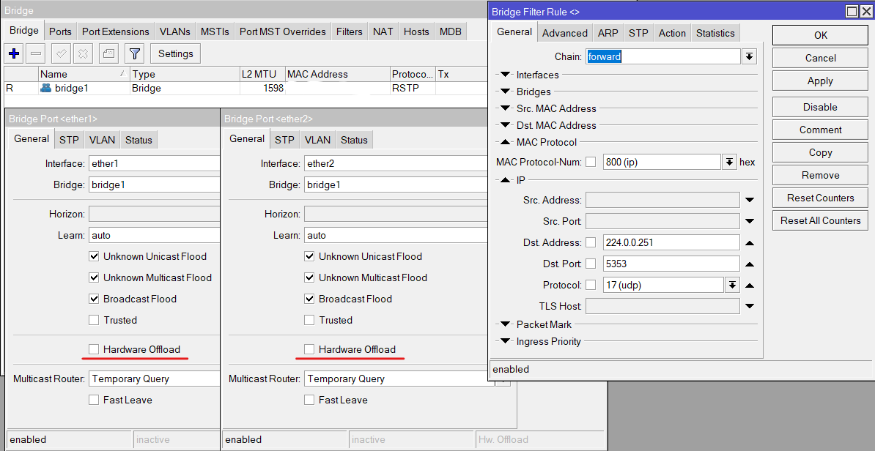This screenshot has height=451, width=875.
Task: Toggle invert checkbox for MAC Protocol-Num
Action: 591,163
